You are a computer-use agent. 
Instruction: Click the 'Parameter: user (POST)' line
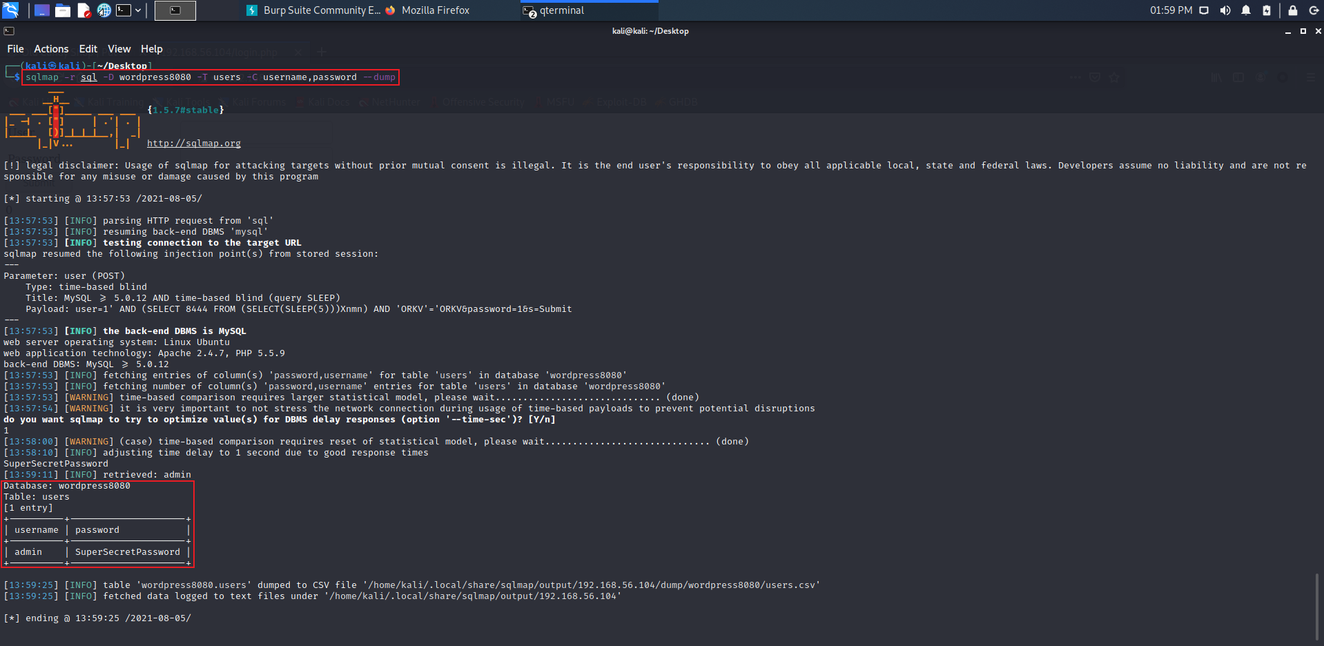pyautogui.click(x=64, y=276)
